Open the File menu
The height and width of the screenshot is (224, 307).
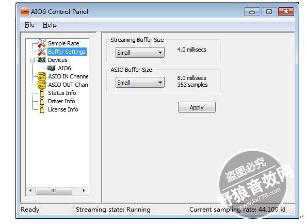pos(29,25)
